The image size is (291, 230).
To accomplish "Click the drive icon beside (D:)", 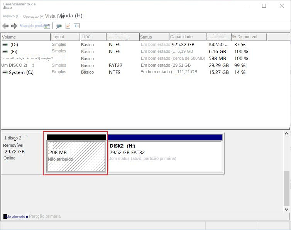I will tap(5, 44).
